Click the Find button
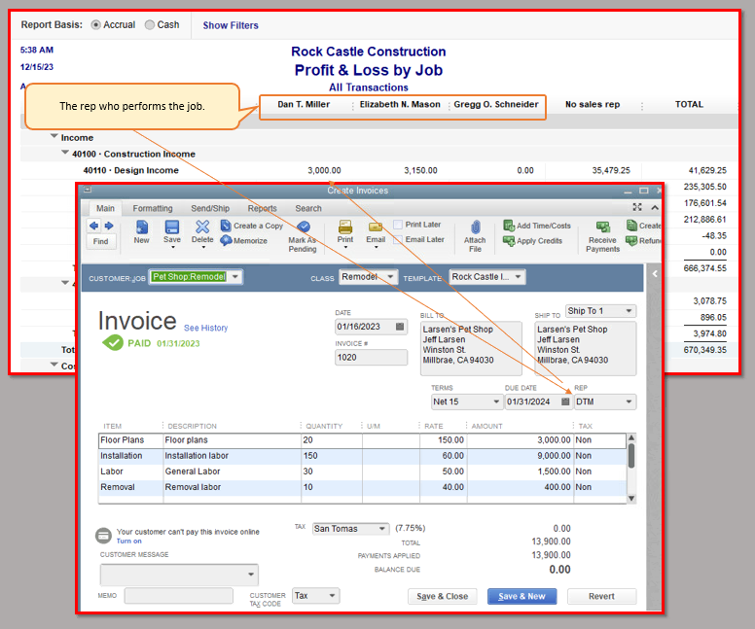This screenshot has height=629, width=755. 100,242
